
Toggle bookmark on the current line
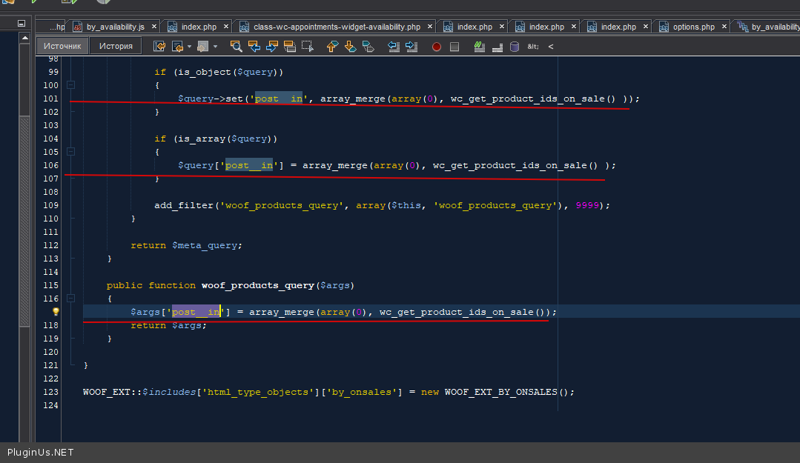[368, 47]
